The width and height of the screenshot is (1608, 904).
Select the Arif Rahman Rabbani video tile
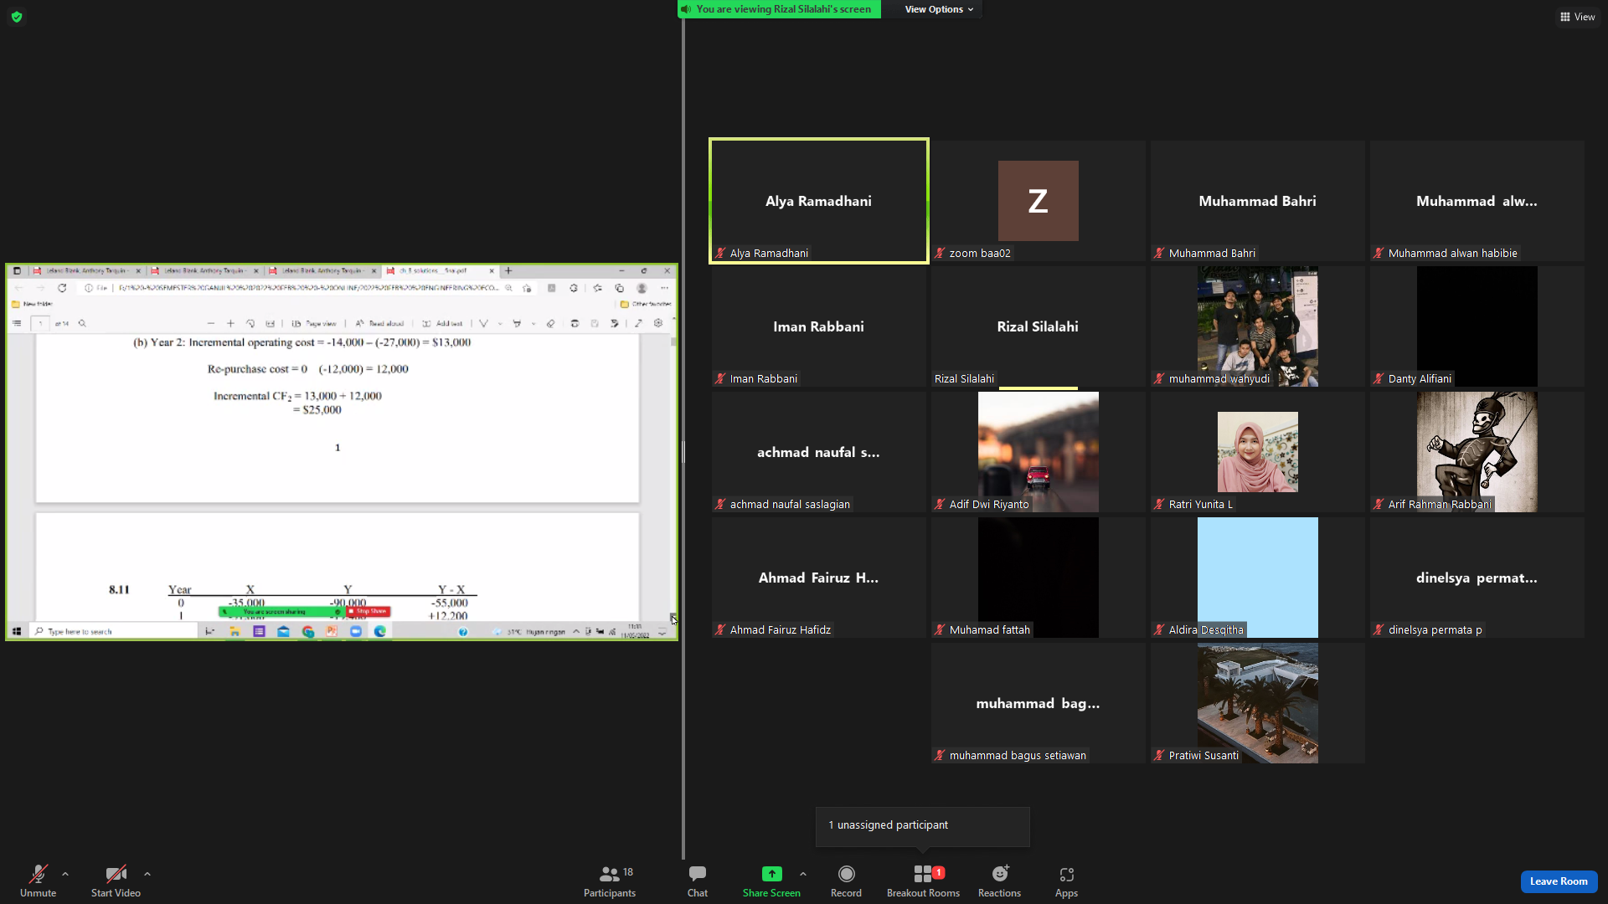coord(1477,452)
